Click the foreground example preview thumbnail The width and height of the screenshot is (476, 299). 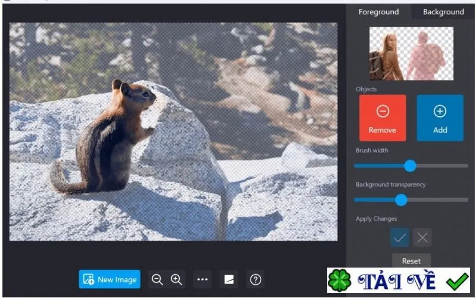411,53
